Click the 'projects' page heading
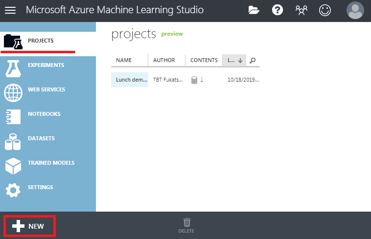Screen dimensions: 371x239 [134, 35]
